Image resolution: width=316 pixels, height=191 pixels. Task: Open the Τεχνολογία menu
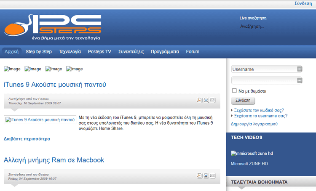[x=70, y=52]
